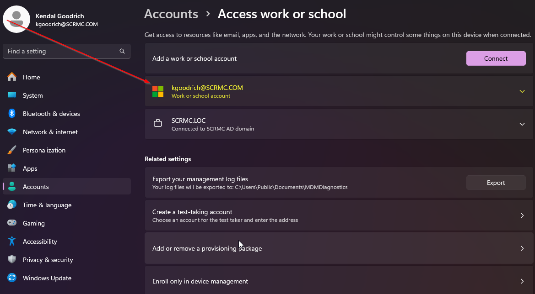Click the Gaming controller icon
Image resolution: width=535 pixels, height=294 pixels.
click(x=12, y=223)
